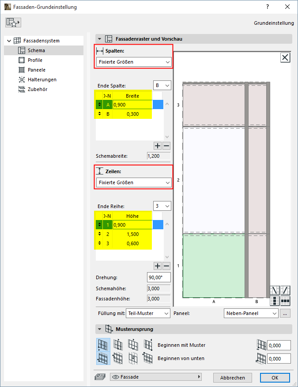Select white panel A2 in preview
The image size is (298, 387).
(x=214, y=180)
